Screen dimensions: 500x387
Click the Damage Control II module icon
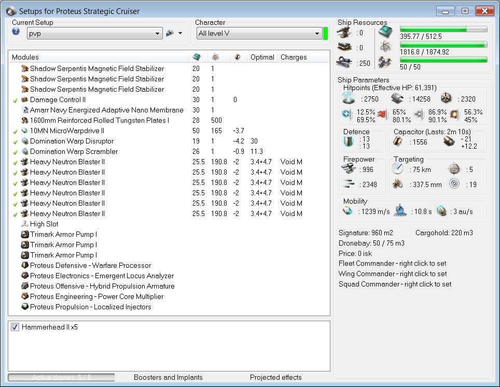click(x=25, y=99)
